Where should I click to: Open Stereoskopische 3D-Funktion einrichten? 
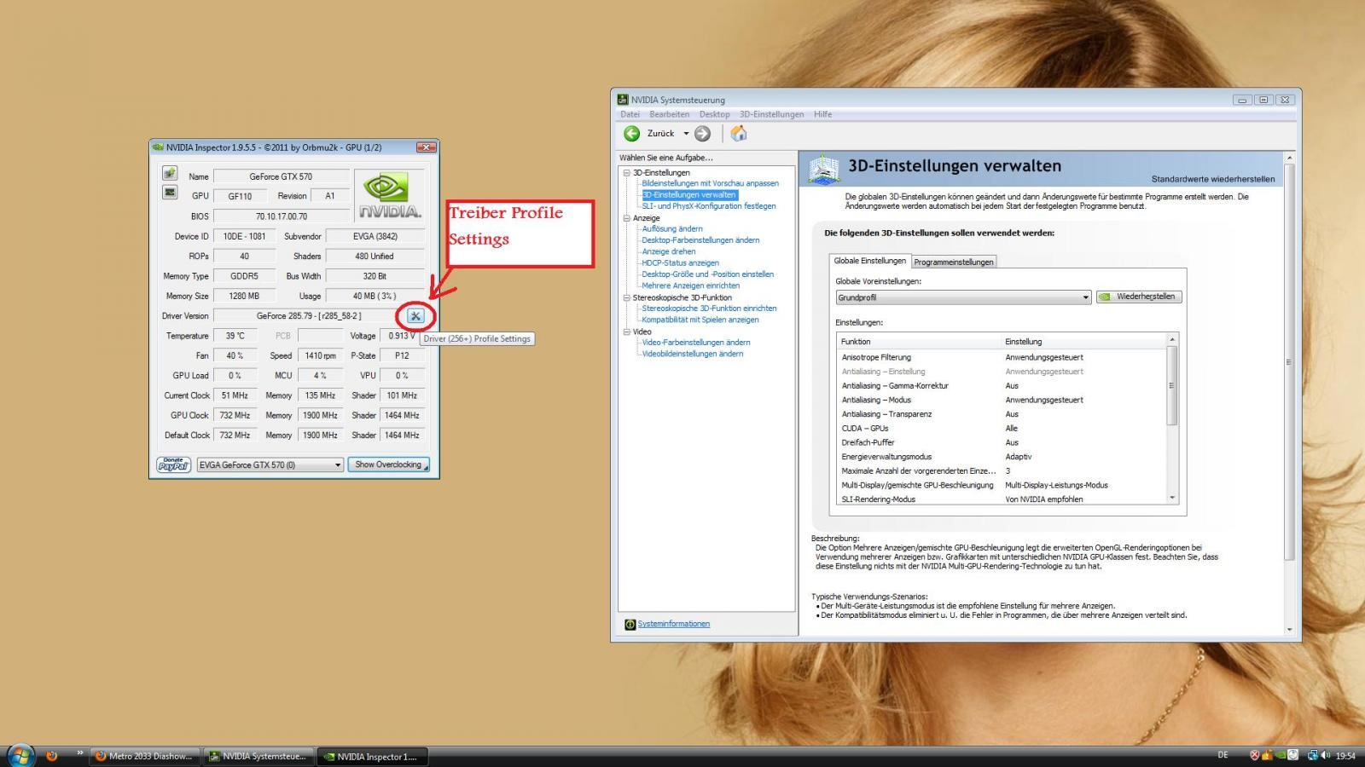709,309
